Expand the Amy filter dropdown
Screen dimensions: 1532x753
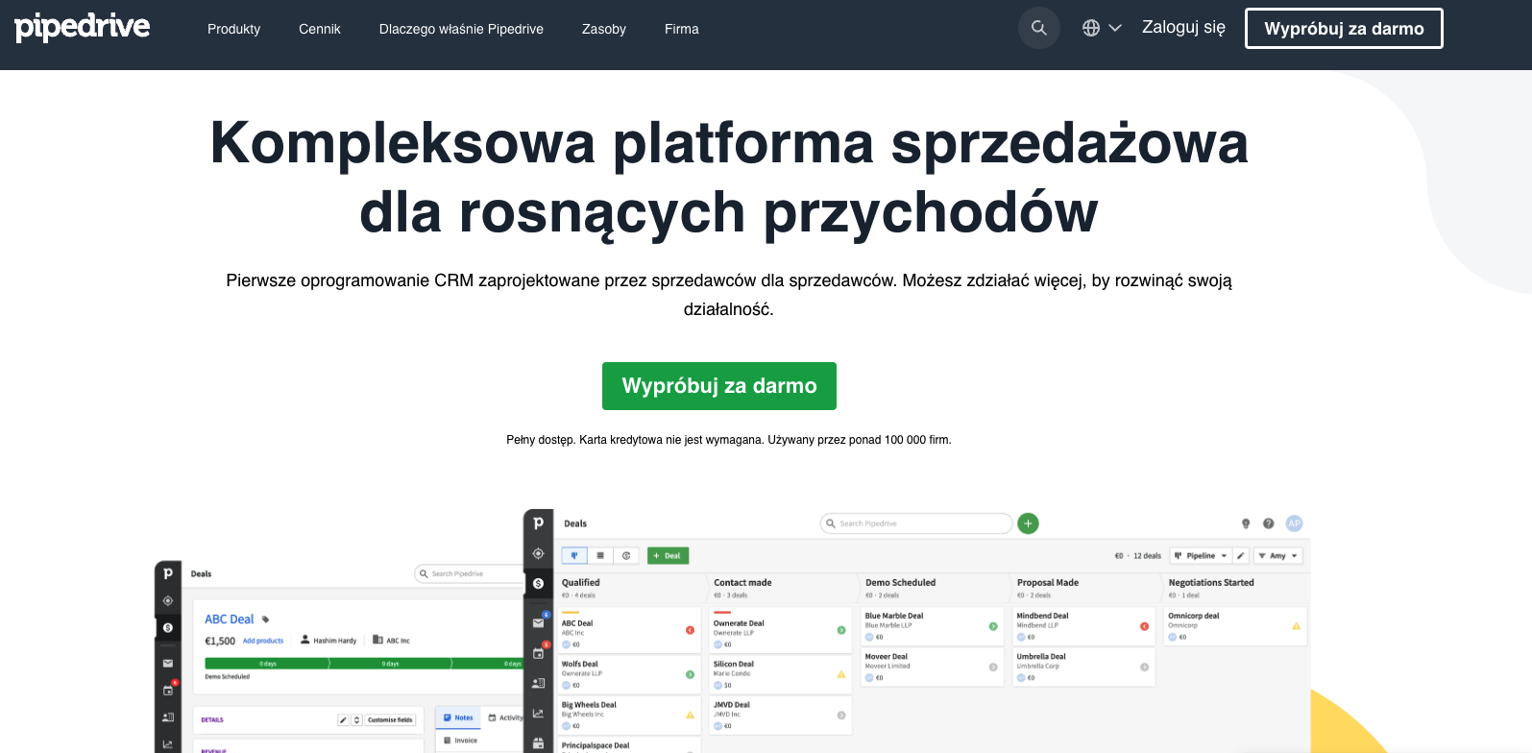pyautogui.click(x=1277, y=555)
